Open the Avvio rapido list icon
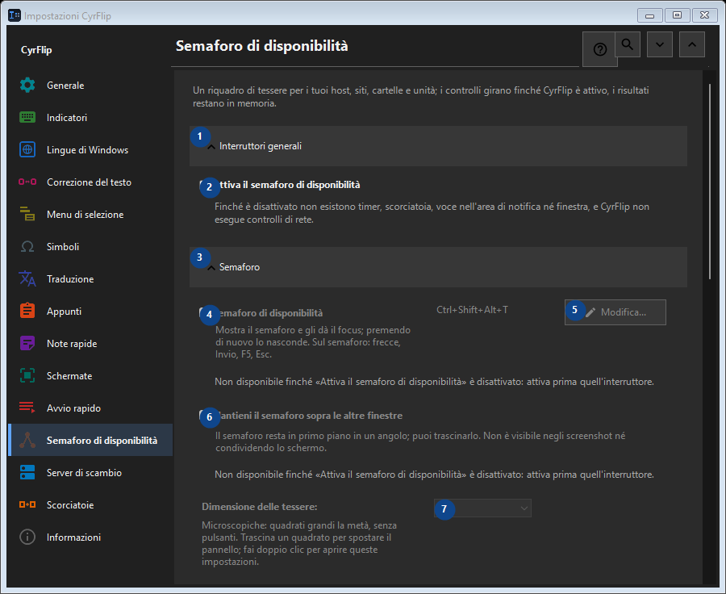Viewport: 726px width, 594px height. (27, 408)
